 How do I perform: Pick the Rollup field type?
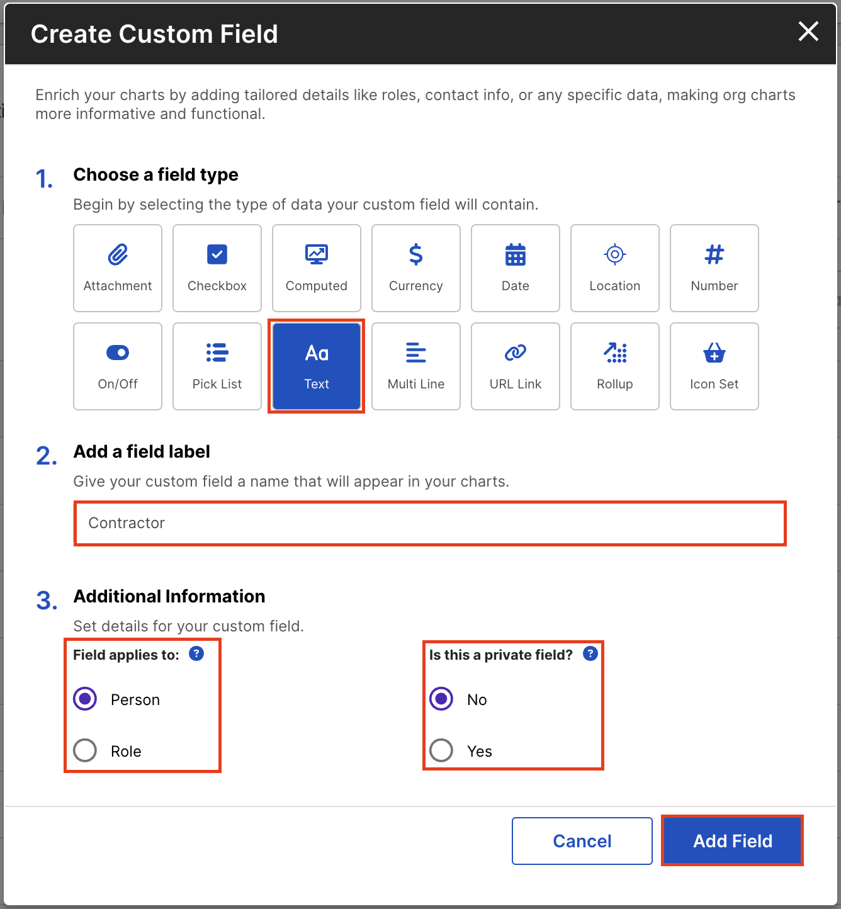coord(614,366)
